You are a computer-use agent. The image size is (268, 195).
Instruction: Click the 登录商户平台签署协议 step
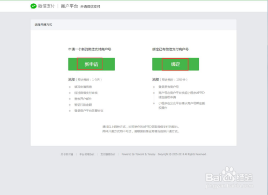[x=89, y=111]
